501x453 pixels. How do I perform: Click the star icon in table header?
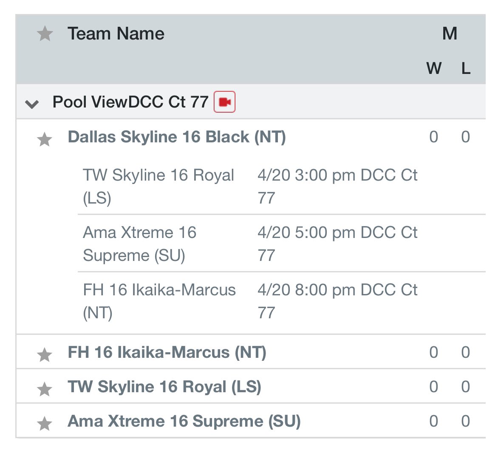tap(45, 34)
